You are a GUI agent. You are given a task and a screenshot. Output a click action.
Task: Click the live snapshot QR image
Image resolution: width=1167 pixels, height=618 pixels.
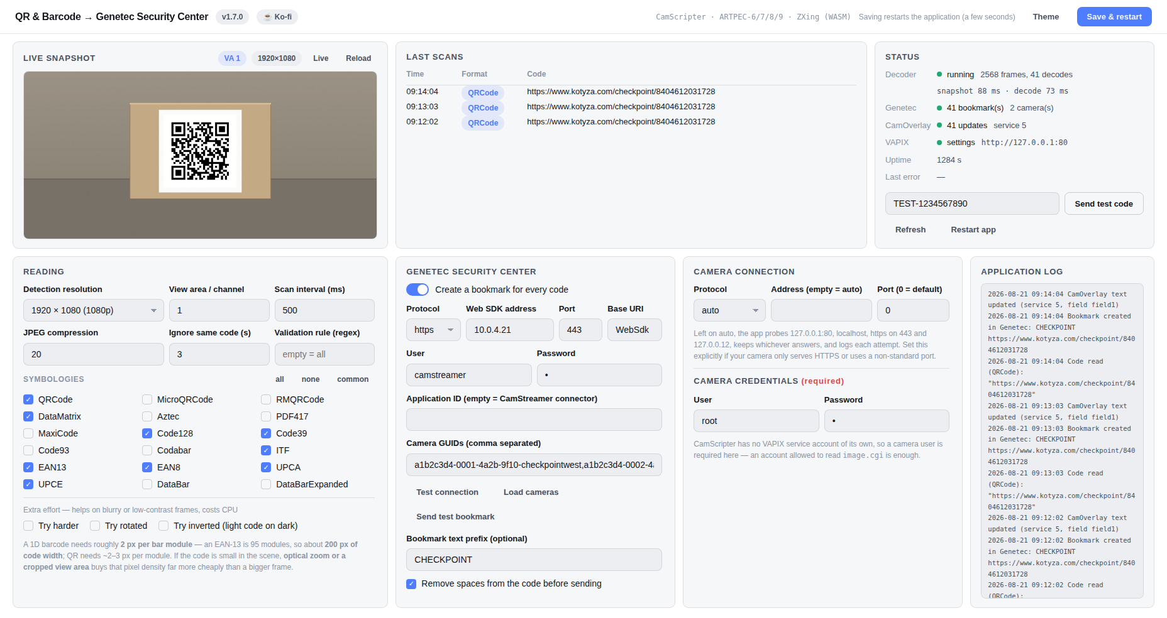pos(200,155)
